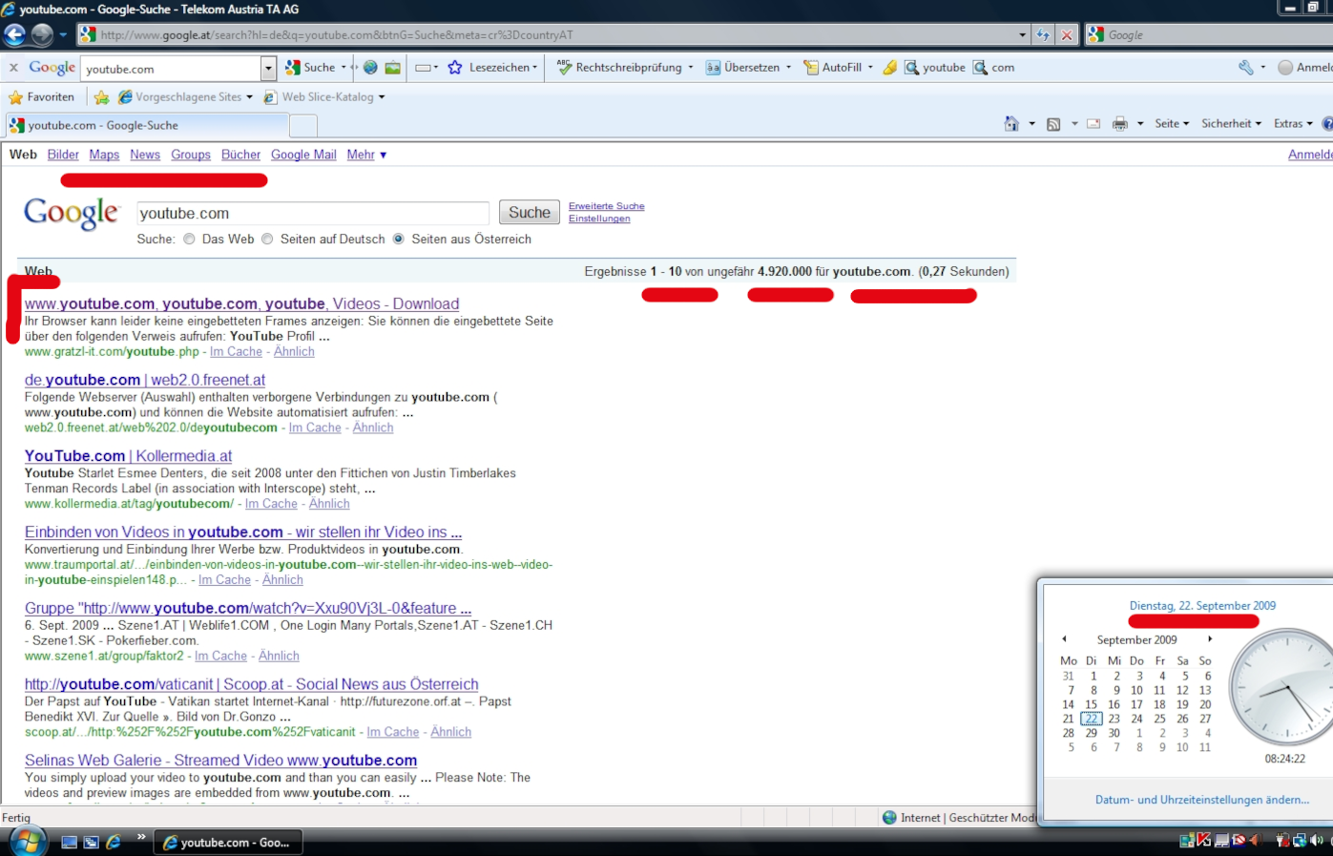Image resolution: width=1333 pixels, height=856 pixels.
Task: Click the Refresh page icon beside the address bar
Action: click(x=1043, y=35)
